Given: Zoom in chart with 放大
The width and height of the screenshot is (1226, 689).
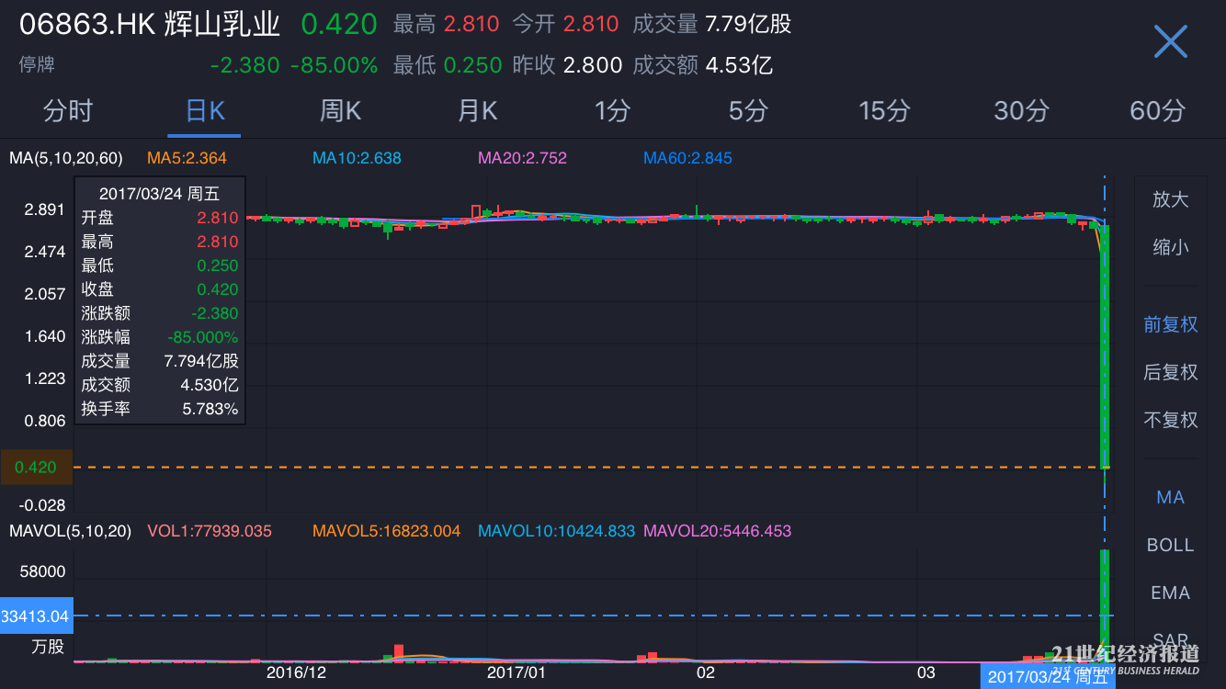Looking at the screenshot, I should click(x=1170, y=199).
